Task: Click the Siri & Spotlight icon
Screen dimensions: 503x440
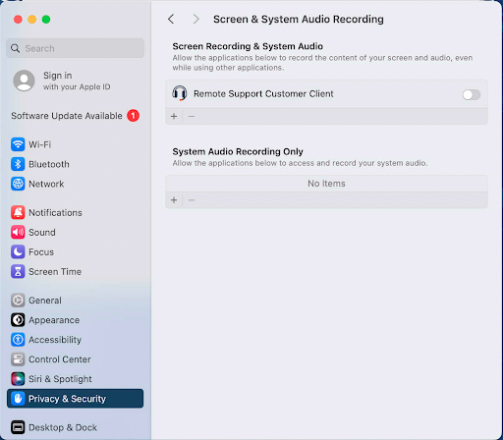Action: (18, 379)
